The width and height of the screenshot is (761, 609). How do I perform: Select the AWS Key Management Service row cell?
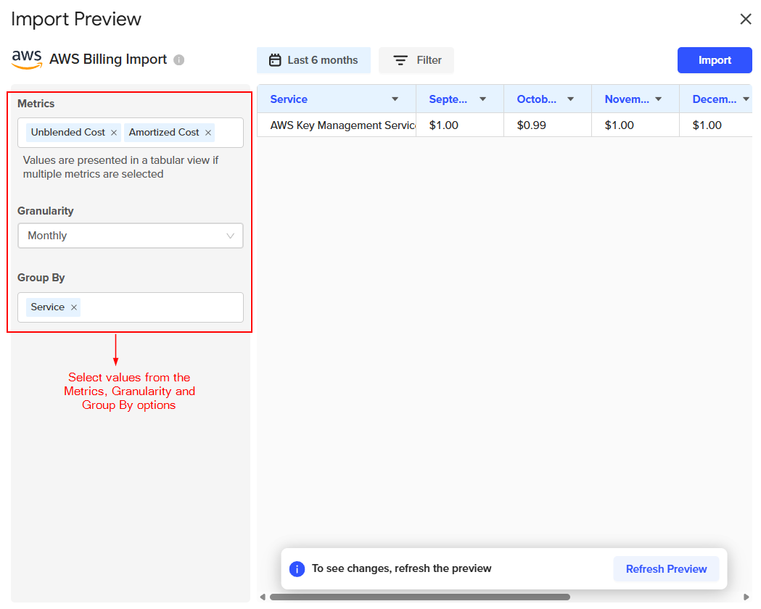click(x=337, y=125)
